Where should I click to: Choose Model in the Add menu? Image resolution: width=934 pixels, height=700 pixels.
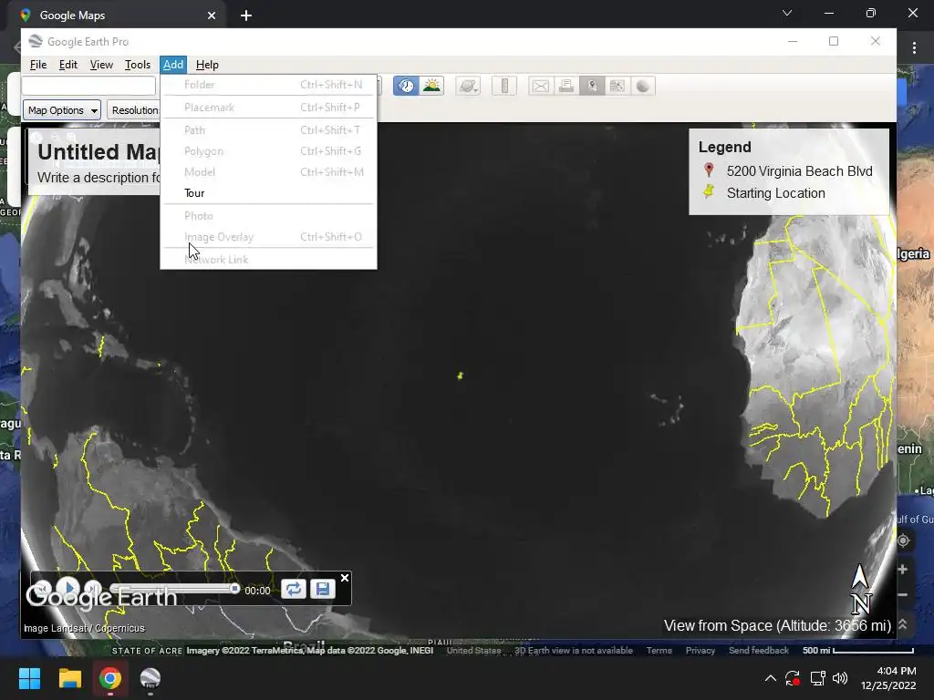(x=269, y=172)
